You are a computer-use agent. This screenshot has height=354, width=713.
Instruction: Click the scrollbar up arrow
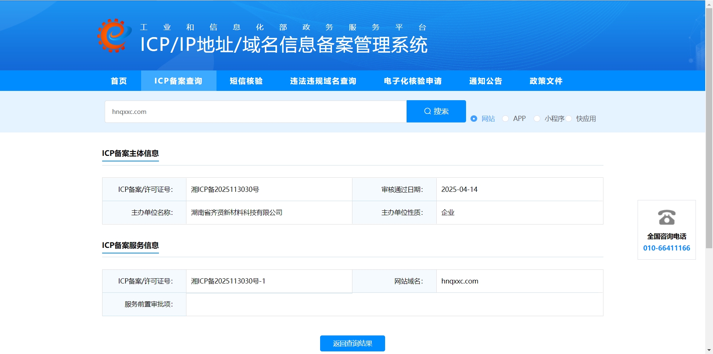click(709, 4)
